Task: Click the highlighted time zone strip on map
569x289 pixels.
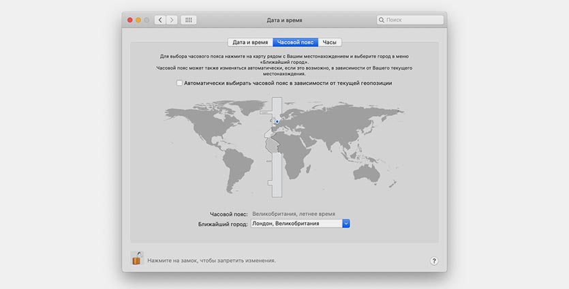Action: [277, 147]
